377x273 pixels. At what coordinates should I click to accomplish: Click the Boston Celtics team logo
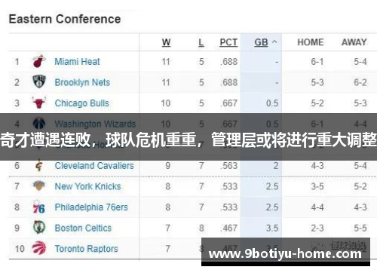pos(39,228)
